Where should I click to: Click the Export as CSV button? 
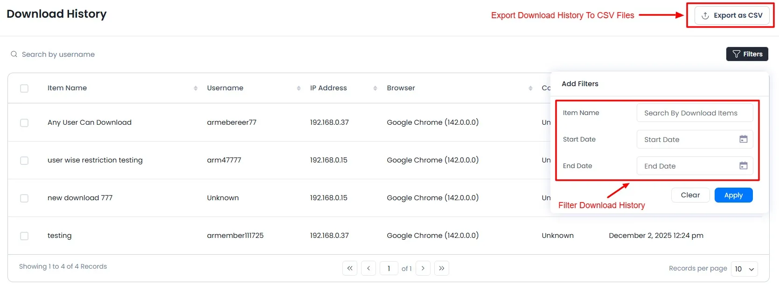click(732, 15)
